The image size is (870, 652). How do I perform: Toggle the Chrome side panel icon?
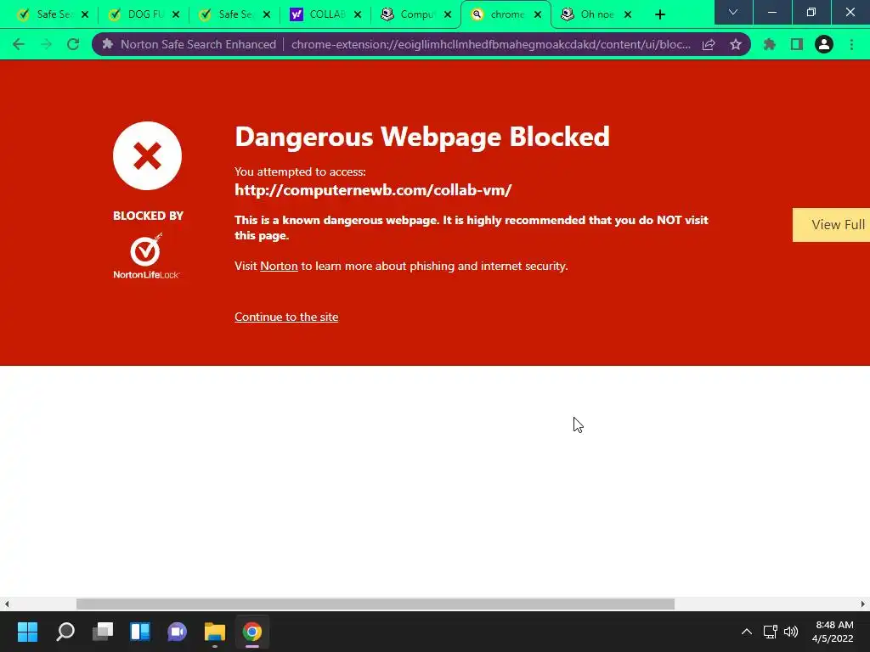pos(797,44)
